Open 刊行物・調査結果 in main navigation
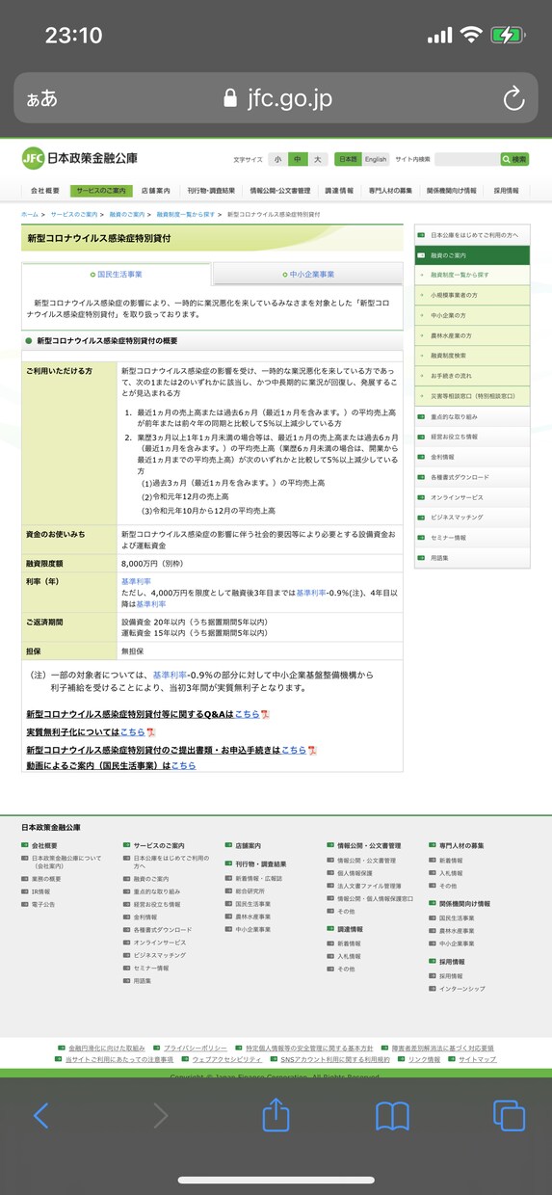This screenshot has height=1195, width=552. coord(209,191)
